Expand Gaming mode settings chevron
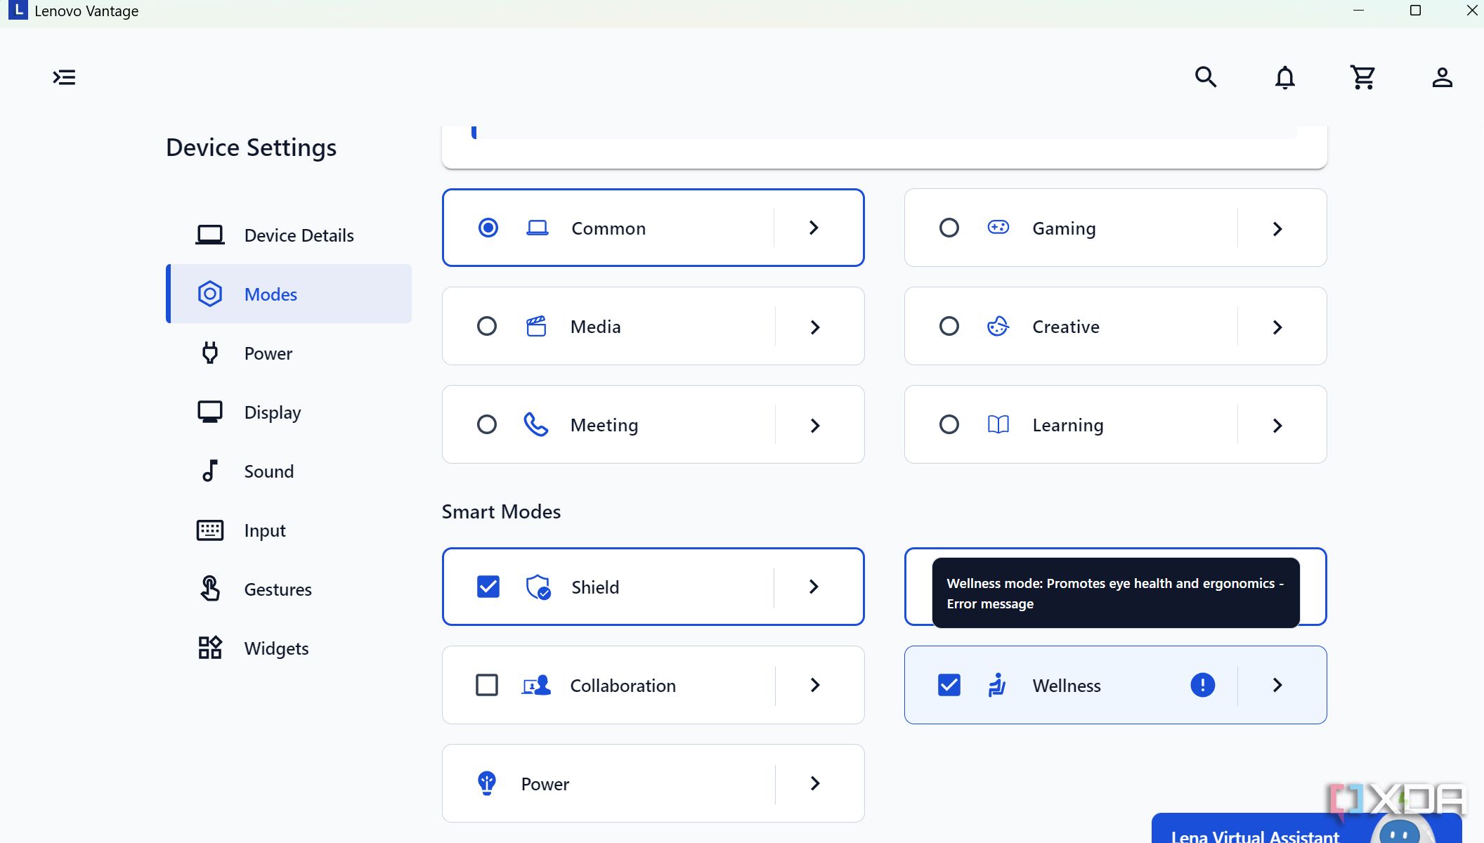The image size is (1484, 843). [1277, 229]
